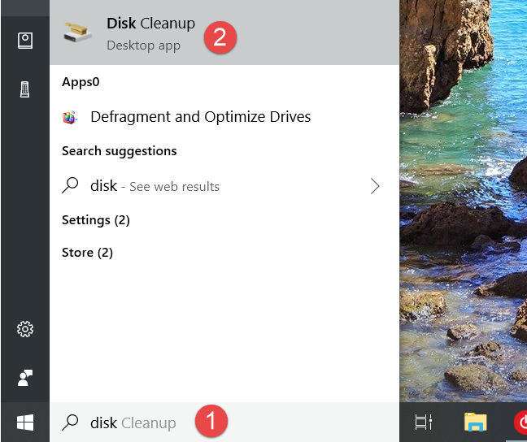The height and width of the screenshot is (442, 527).
Task: Open Settings gear in the sidebar
Action: click(x=25, y=329)
